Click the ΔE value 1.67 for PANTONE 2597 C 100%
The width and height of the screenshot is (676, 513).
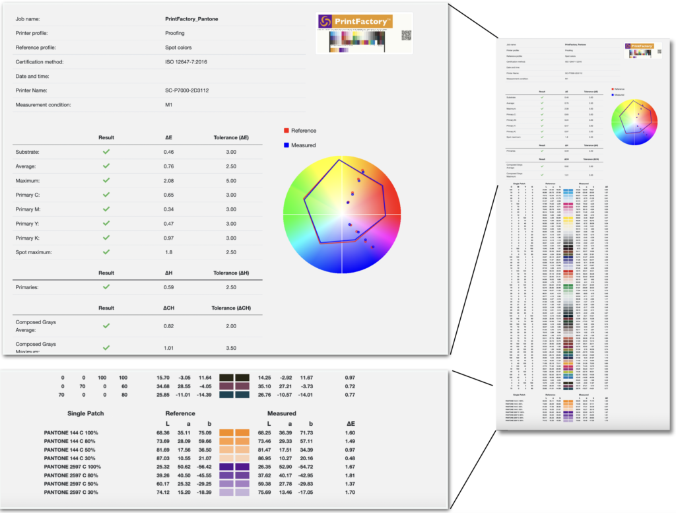pyautogui.click(x=350, y=467)
